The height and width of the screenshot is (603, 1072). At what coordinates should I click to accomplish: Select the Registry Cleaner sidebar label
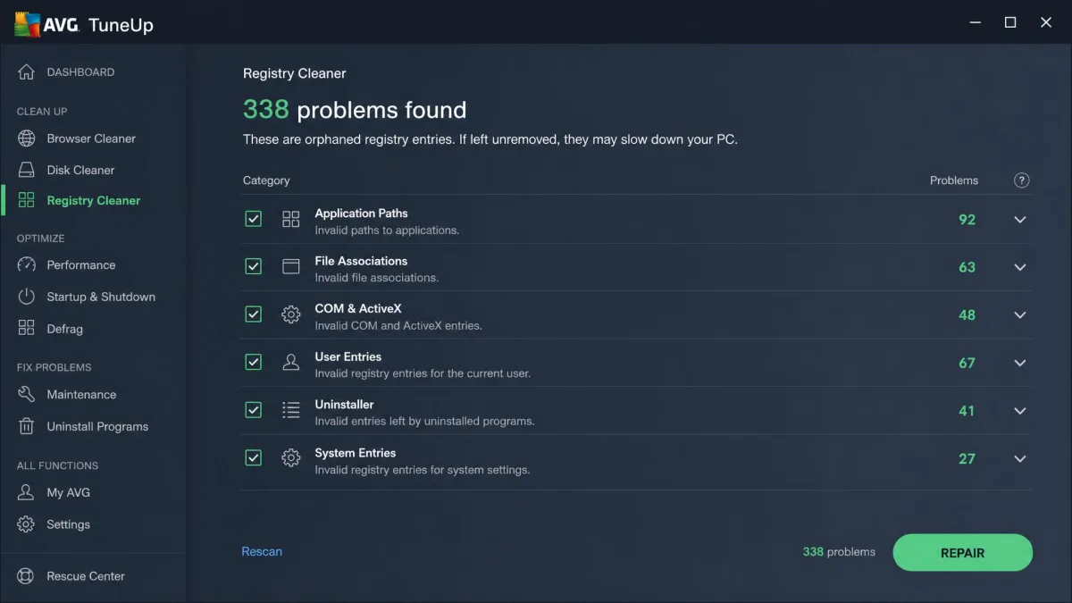94,201
